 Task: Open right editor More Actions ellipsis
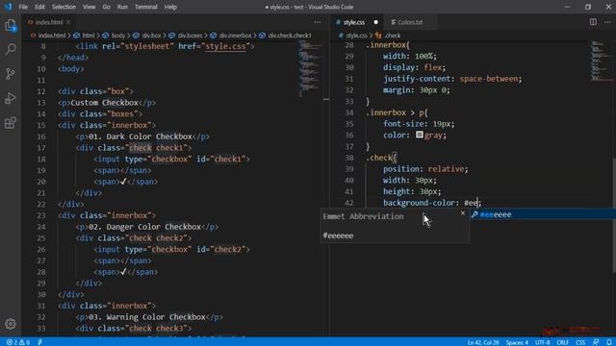point(607,22)
